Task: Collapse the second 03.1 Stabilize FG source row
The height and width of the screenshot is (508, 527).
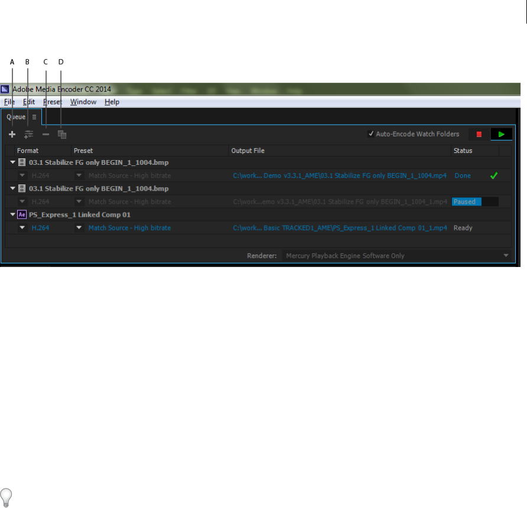Action: click(13, 188)
